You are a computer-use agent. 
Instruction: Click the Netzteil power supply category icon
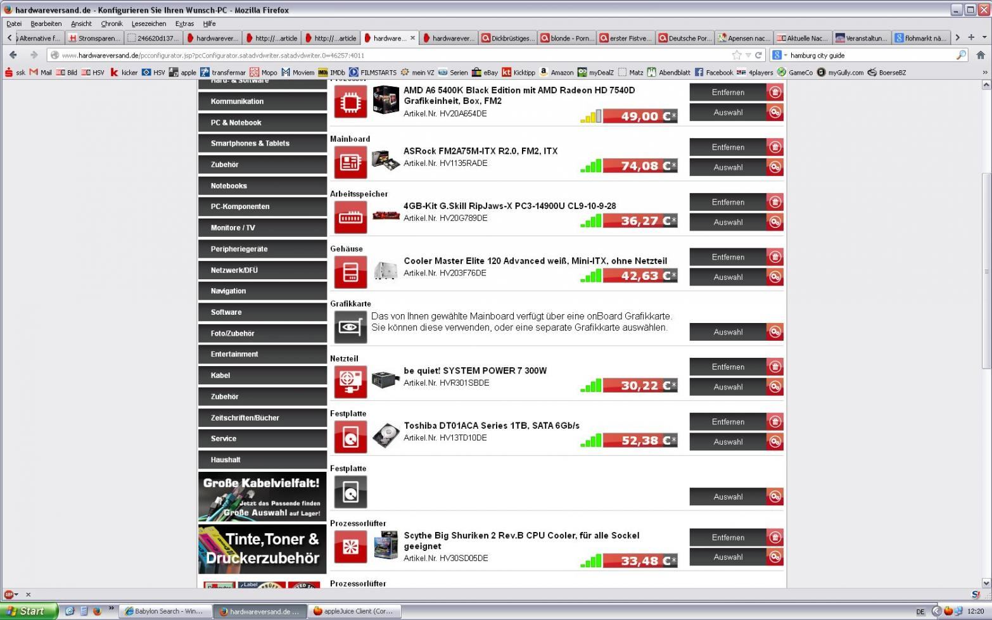point(350,382)
